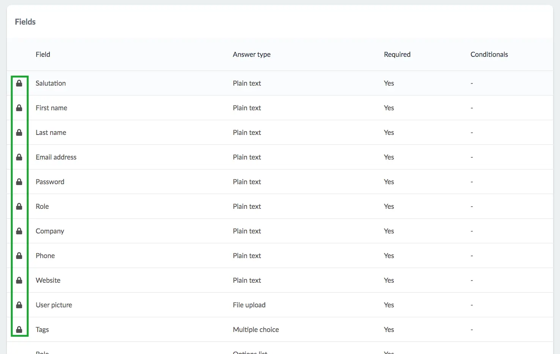This screenshot has height=354, width=560.
Task: Click Plain text in the Website row
Action: 247,280
